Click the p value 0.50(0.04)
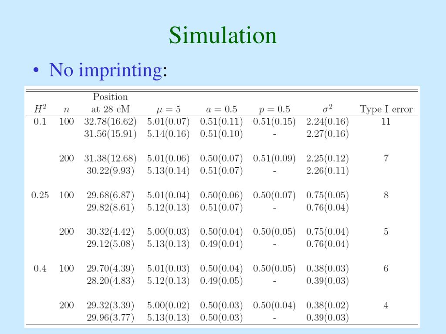446x334 pixels. click(x=274, y=305)
